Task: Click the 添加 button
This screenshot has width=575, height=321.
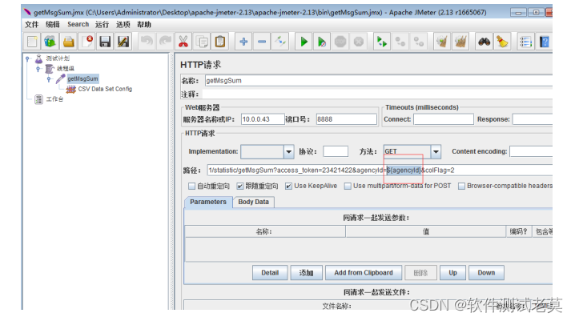Action: [x=306, y=273]
